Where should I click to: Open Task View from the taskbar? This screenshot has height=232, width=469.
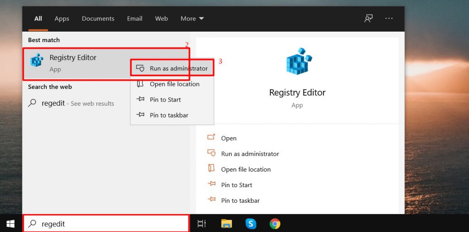[x=202, y=224]
